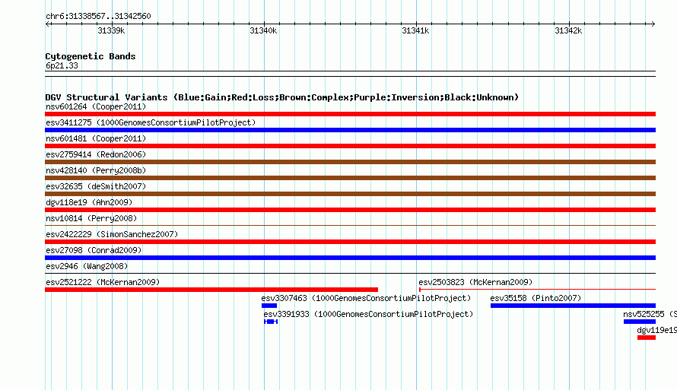The width and height of the screenshot is (677, 390).
Task: Click the red nsv601481 loss variant bar
Action: pos(350,146)
